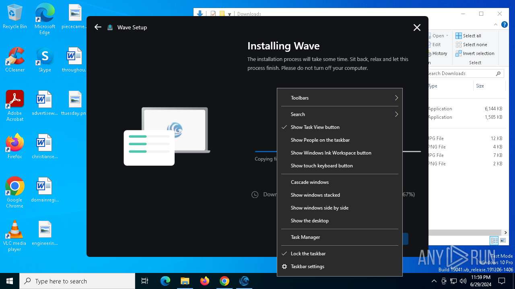Sort by Size column header
This screenshot has height=289, width=515.
(x=489, y=86)
